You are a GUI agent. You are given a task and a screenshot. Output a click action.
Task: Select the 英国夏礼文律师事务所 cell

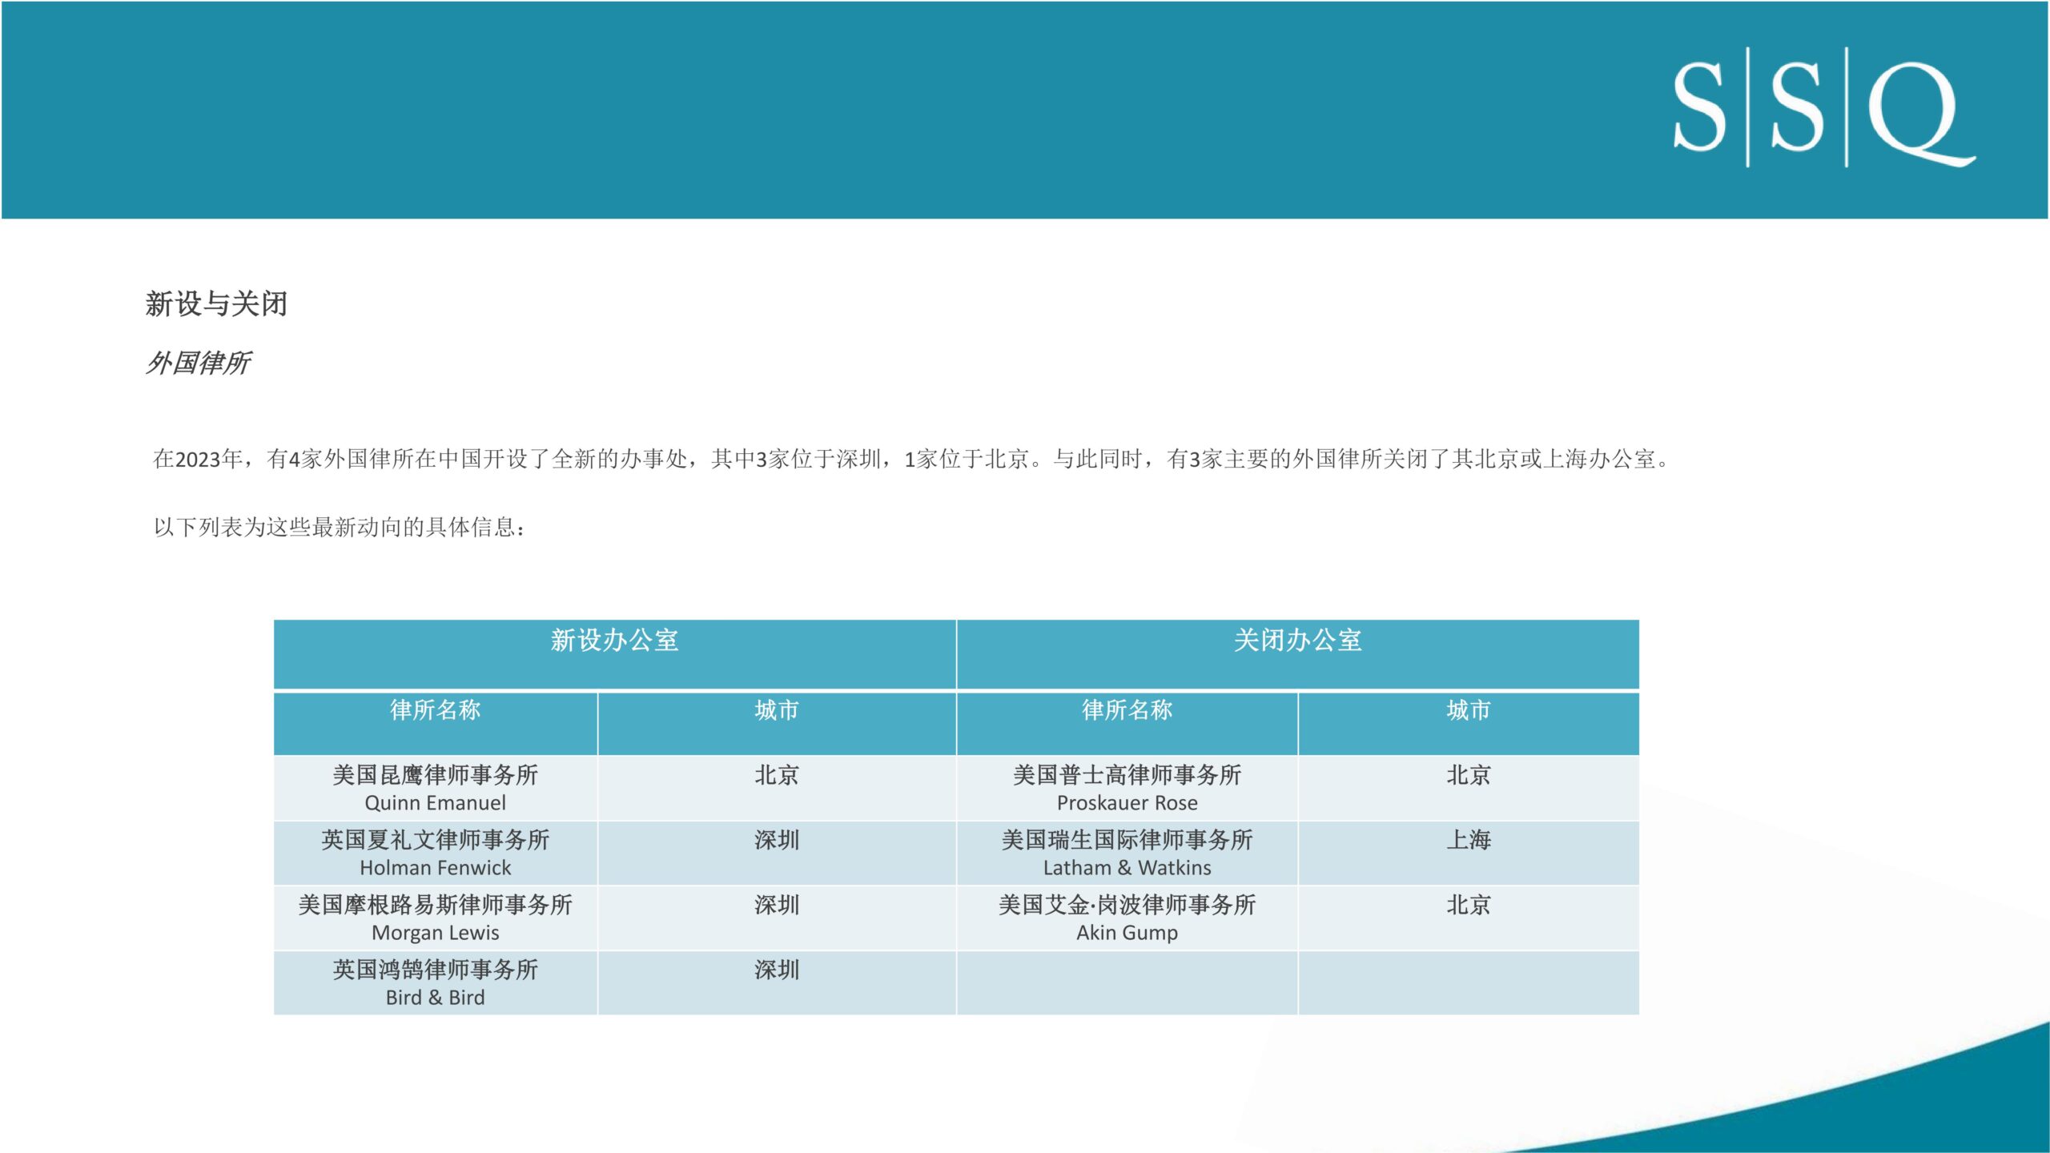(x=435, y=853)
